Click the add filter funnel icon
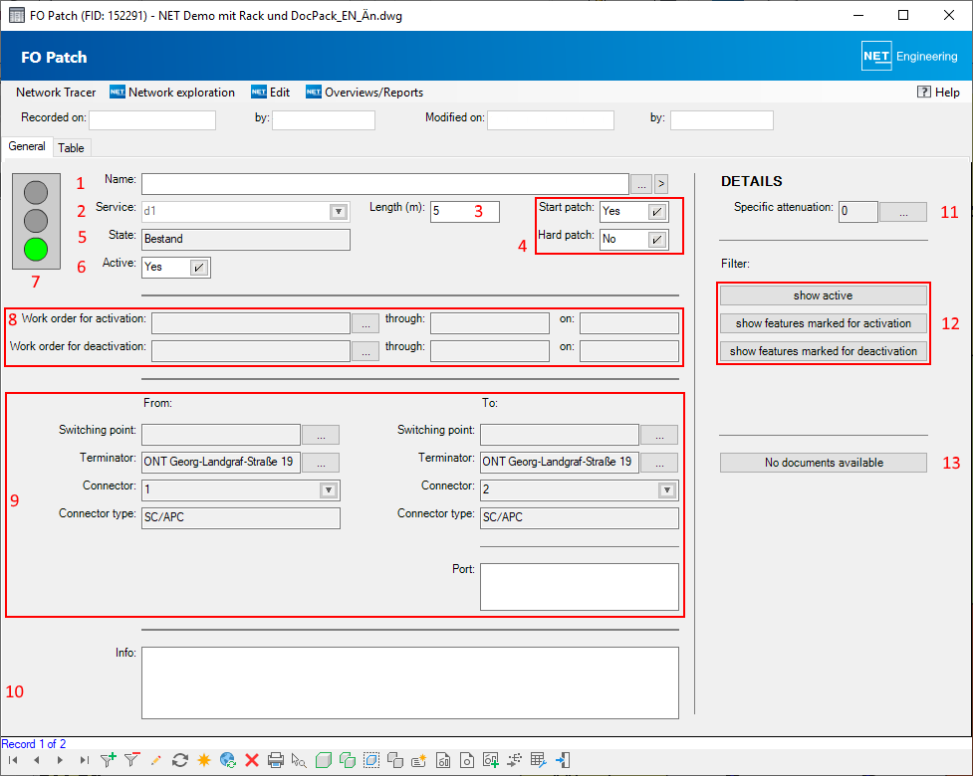Screen dimensions: 973x776 (108, 760)
